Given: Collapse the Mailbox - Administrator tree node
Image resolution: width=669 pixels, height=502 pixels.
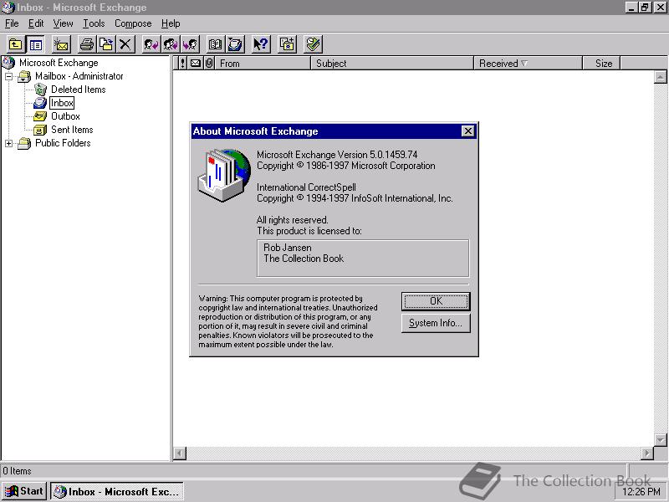Looking at the screenshot, I should 8,76.
